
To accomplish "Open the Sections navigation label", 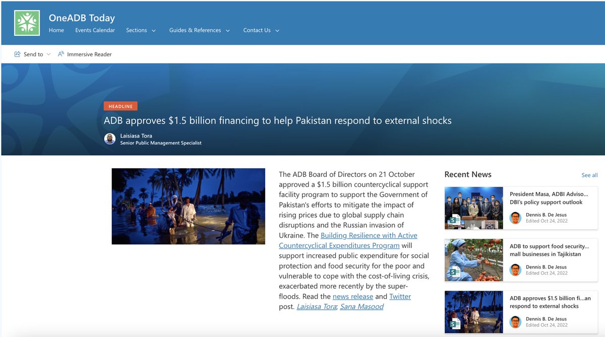I will (137, 30).
